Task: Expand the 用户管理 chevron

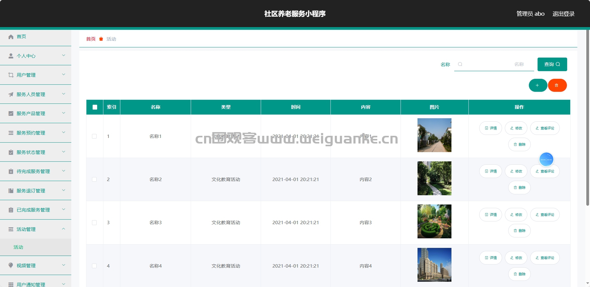Action: tap(64, 75)
